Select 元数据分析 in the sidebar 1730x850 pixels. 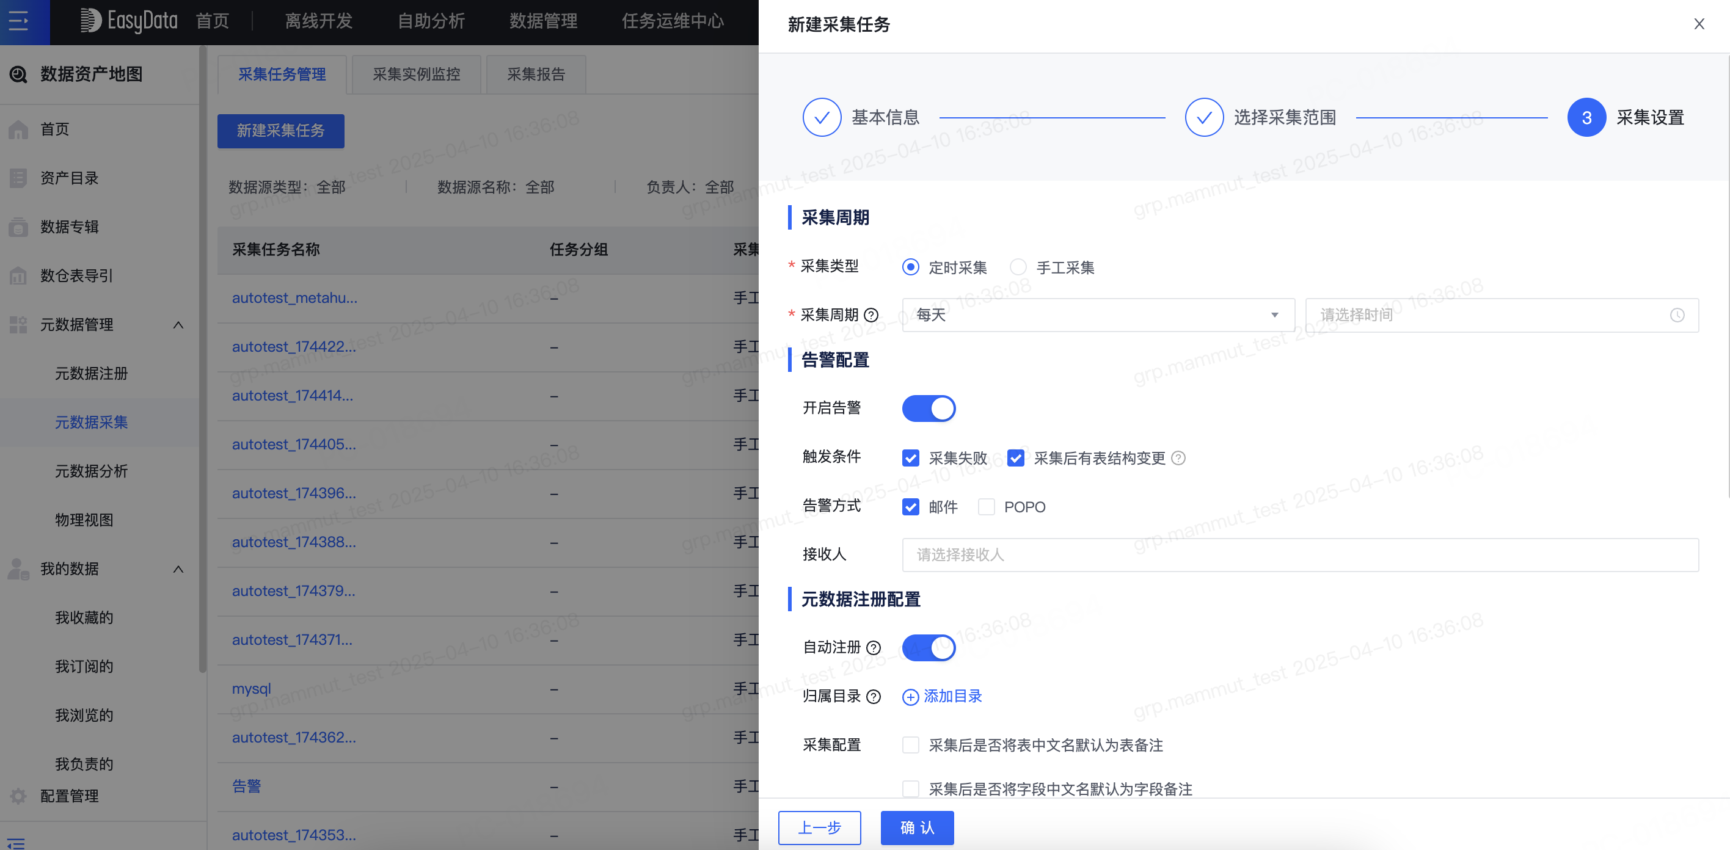(92, 471)
